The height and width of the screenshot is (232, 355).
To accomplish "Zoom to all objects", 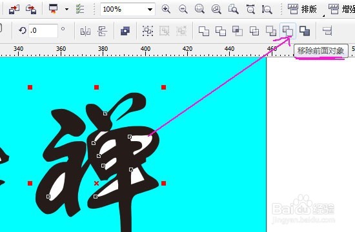I will tap(216, 9).
